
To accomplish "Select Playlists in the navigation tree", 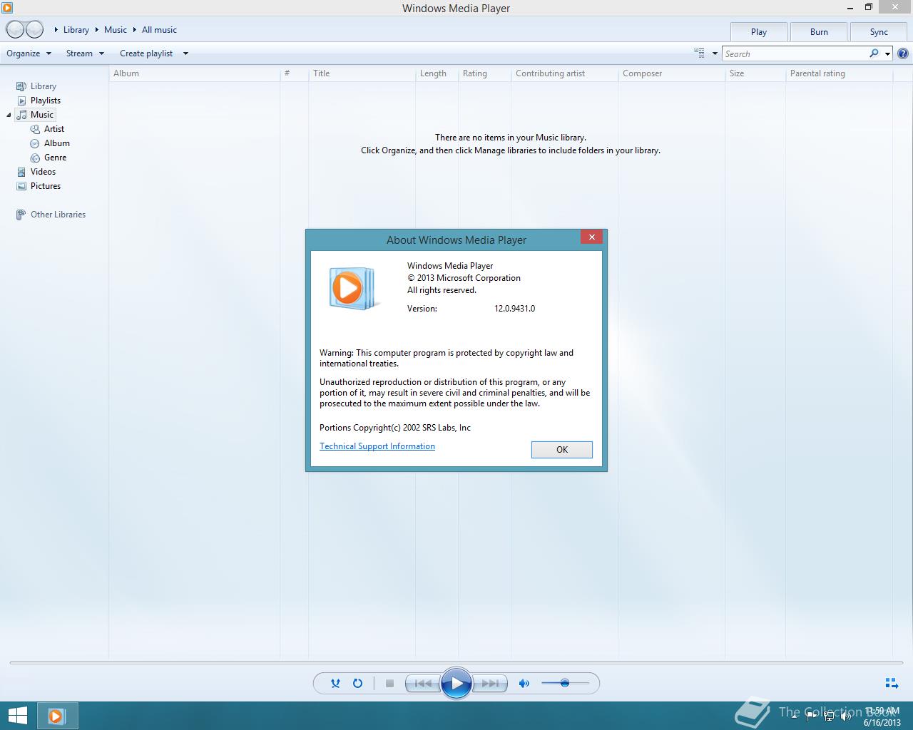I will (46, 101).
